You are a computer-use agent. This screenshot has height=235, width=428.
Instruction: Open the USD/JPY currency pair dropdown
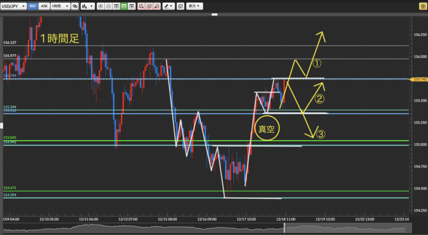[x=14, y=6]
